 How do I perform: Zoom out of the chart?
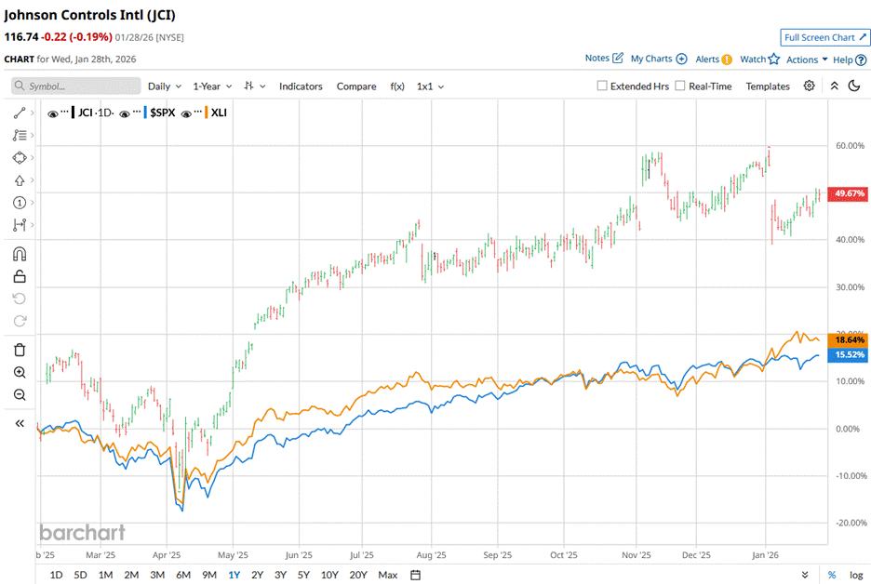pos(20,394)
